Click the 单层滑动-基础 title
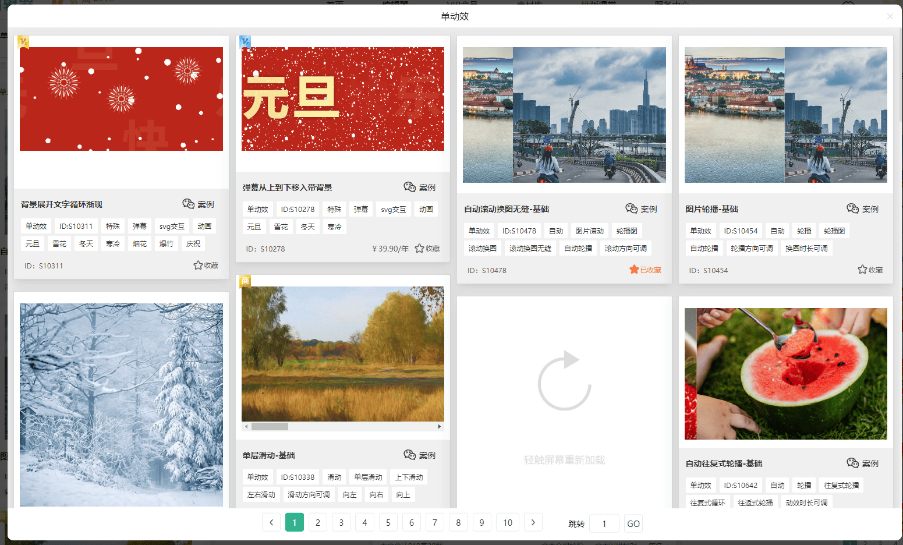The width and height of the screenshot is (903, 545). click(269, 455)
